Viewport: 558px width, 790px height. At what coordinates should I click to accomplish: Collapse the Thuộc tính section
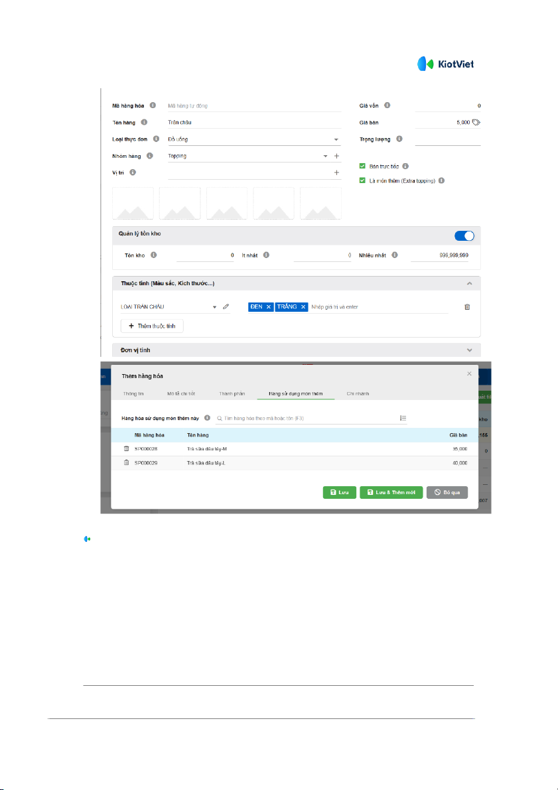[x=469, y=283]
